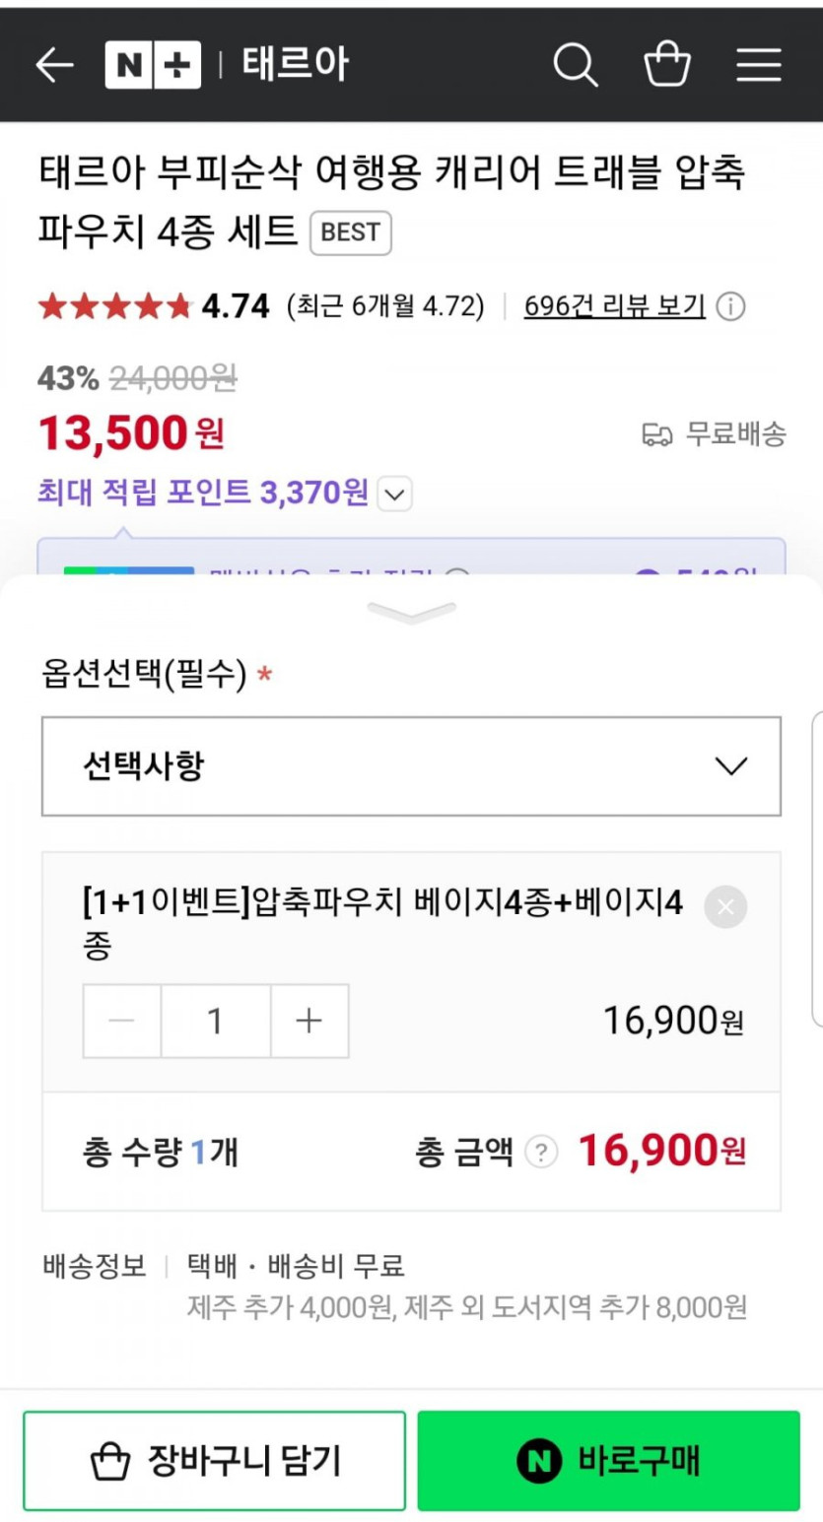This screenshot has height=1522, width=823.
Task: Click the review info circle icon
Action: coord(730,307)
